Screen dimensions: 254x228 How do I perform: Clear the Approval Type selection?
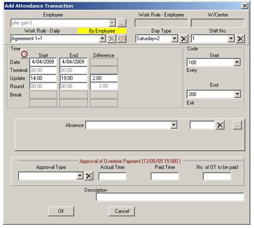(x=89, y=176)
